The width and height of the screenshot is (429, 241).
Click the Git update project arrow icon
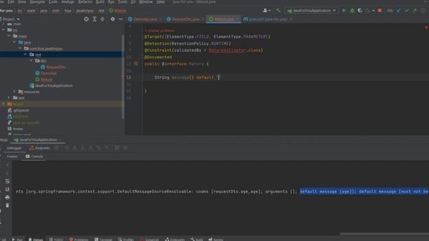pyautogui.click(x=399, y=11)
